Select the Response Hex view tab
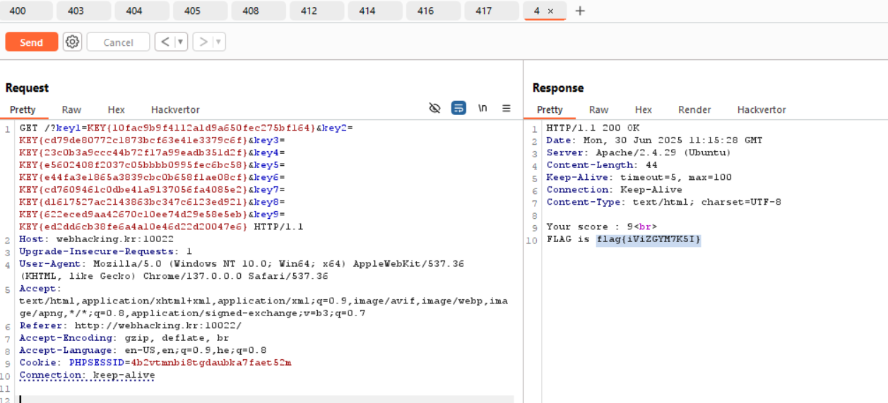 [644, 109]
